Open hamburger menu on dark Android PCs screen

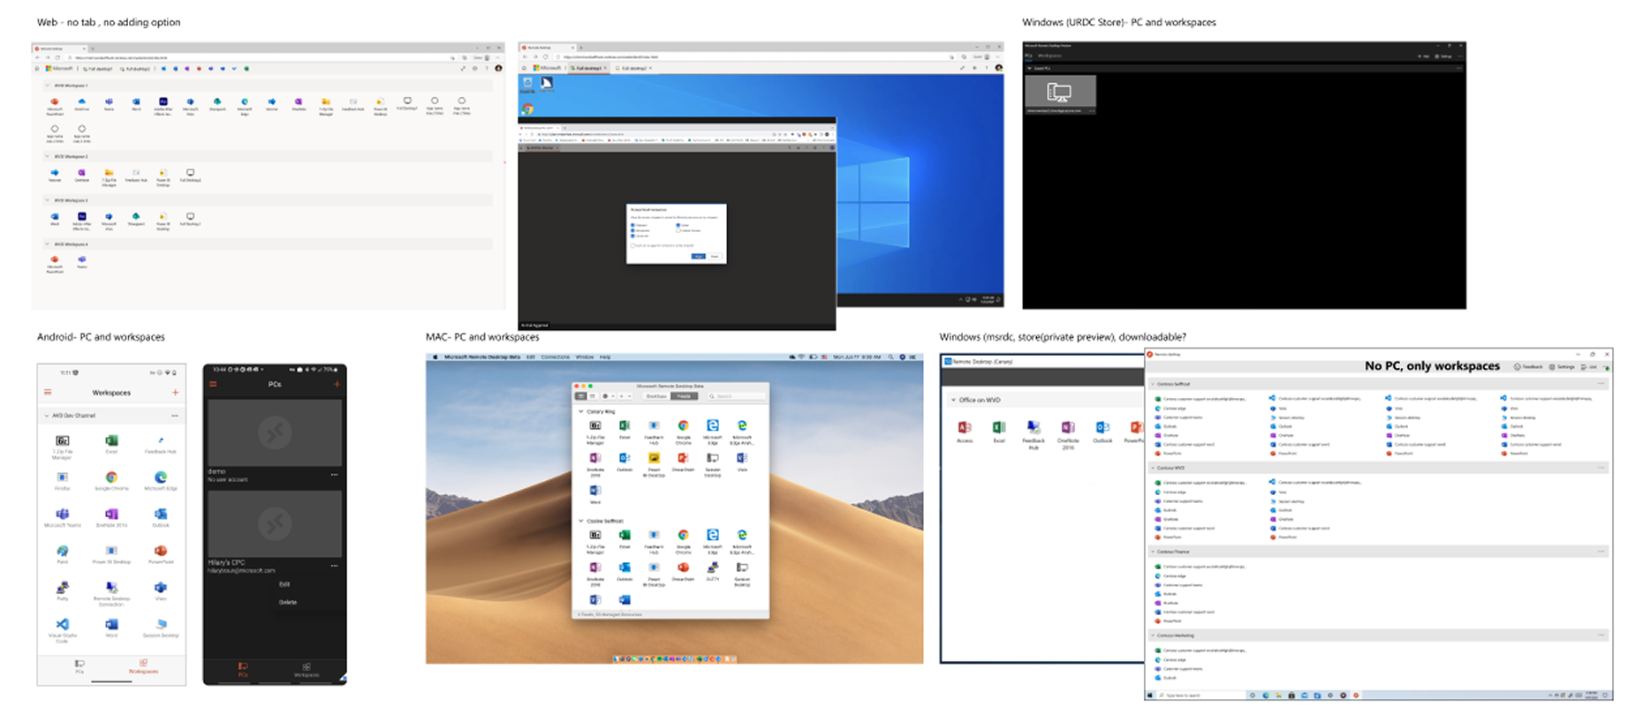click(x=213, y=385)
